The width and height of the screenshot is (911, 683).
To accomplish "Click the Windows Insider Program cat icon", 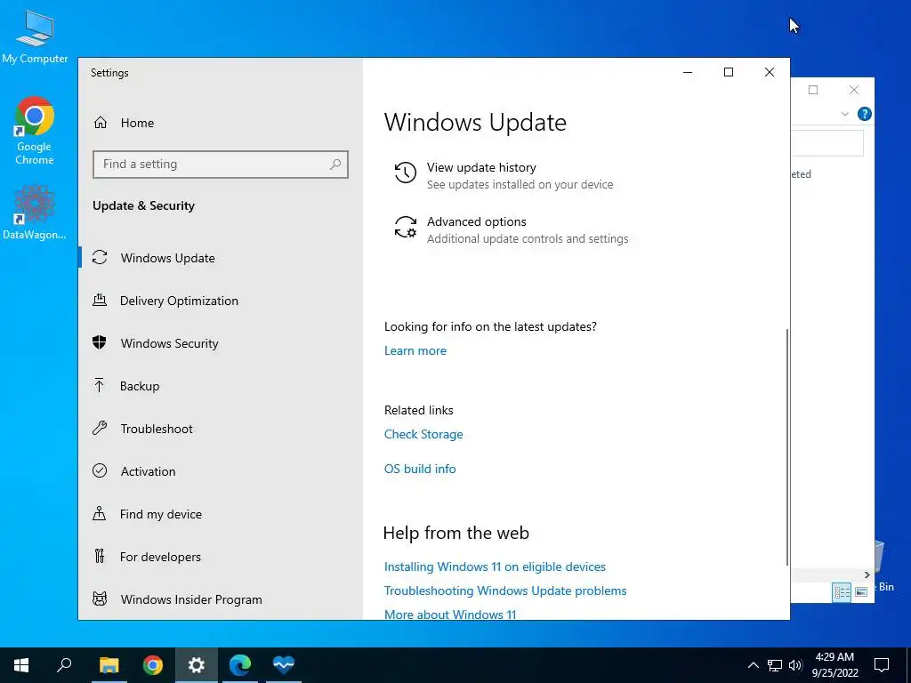I will [x=100, y=599].
